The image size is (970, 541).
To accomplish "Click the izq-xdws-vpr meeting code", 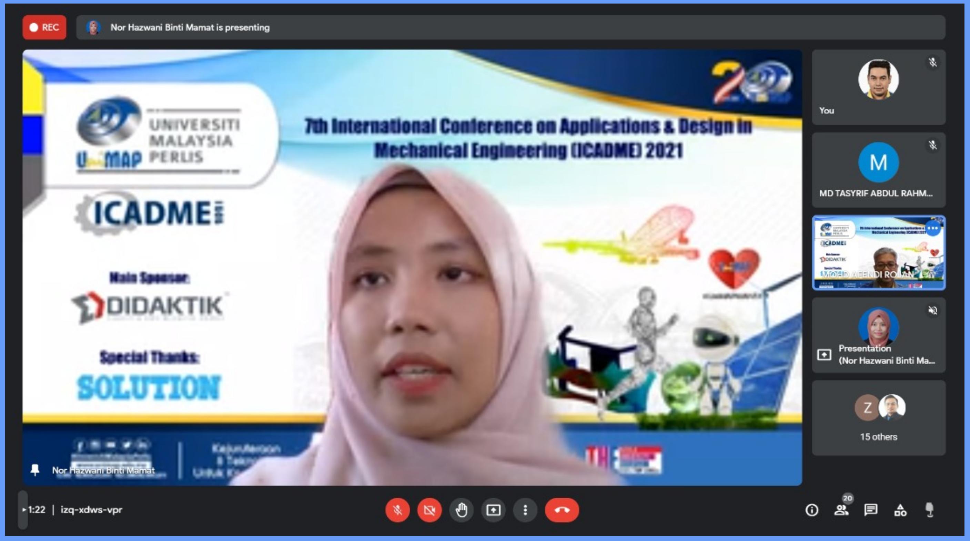I will pos(91,510).
